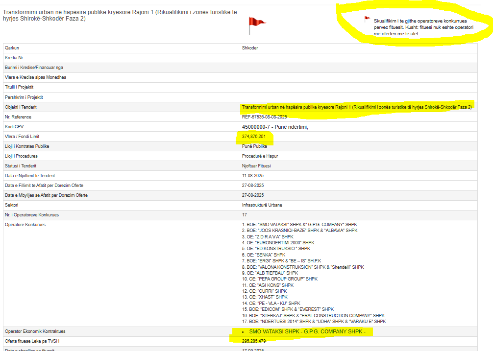Click the small red flag in the disqualification note
Viewport: 493px width, 351px height.
click(367, 20)
